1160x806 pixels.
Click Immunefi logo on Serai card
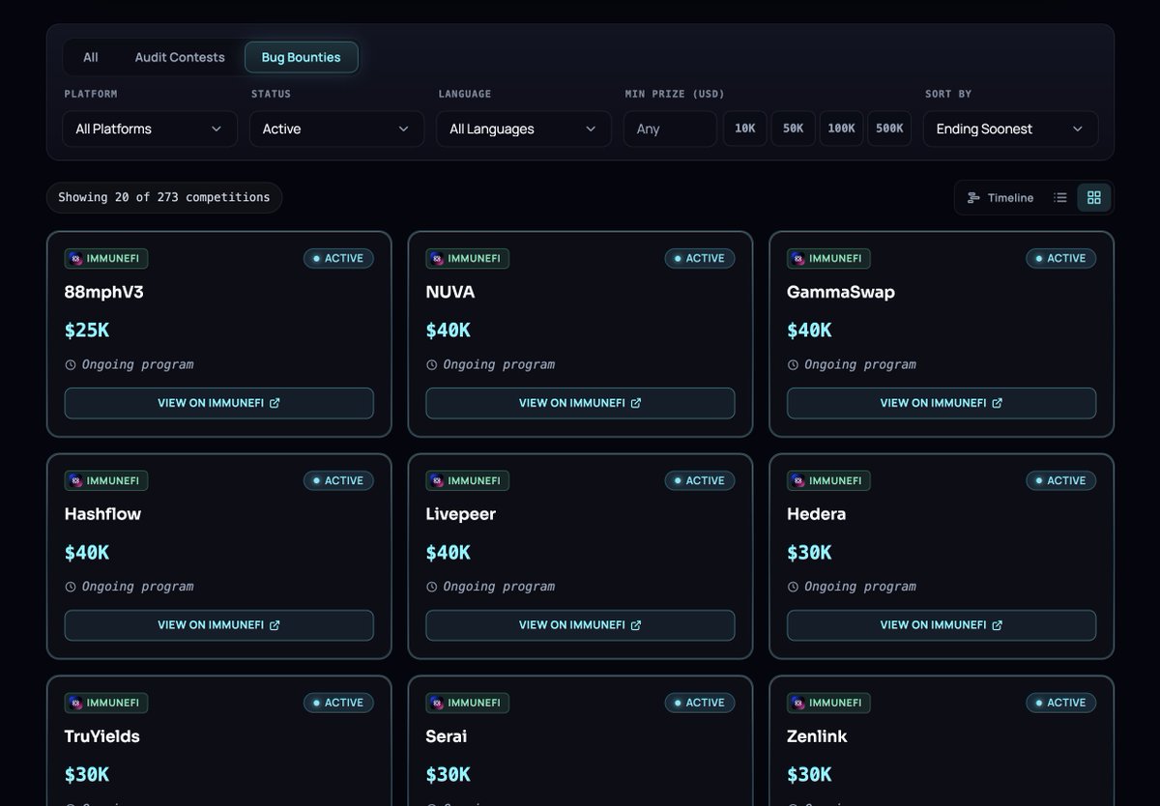coord(437,703)
